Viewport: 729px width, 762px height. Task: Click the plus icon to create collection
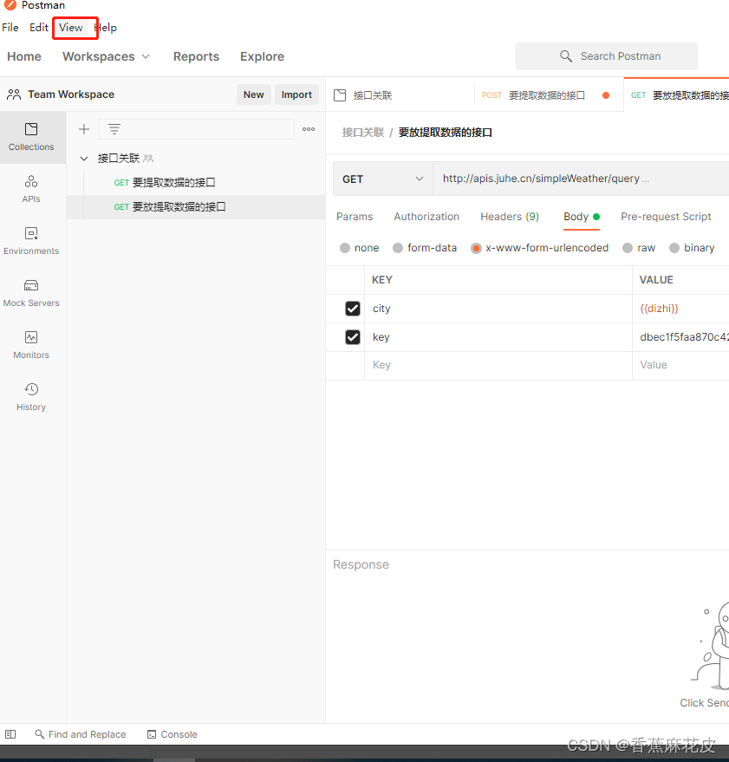84,129
